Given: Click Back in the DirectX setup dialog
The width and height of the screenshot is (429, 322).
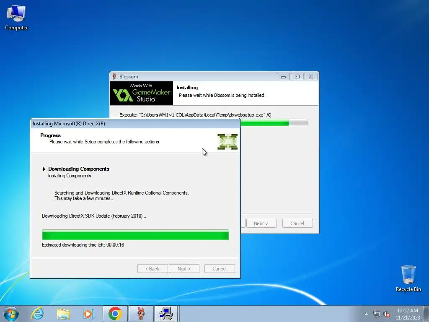Looking at the screenshot, I should pos(152,269).
